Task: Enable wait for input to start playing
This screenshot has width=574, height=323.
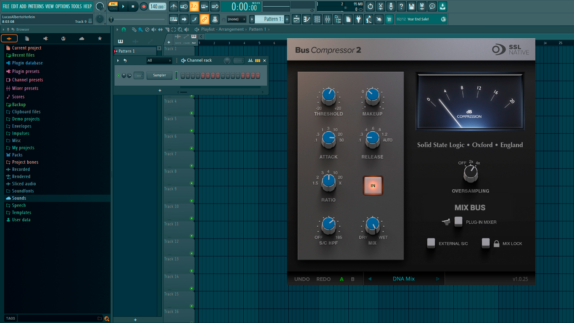Action: tap(184, 6)
